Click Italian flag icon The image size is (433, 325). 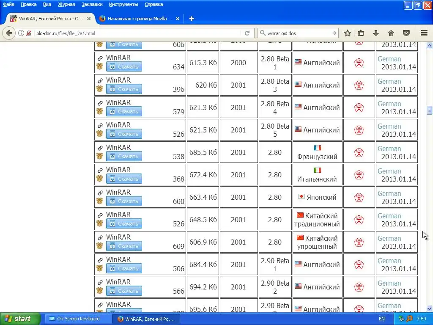(x=318, y=170)
